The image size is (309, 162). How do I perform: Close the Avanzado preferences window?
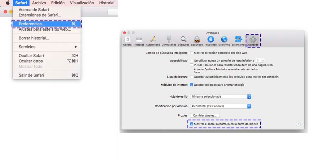(124, 33)
